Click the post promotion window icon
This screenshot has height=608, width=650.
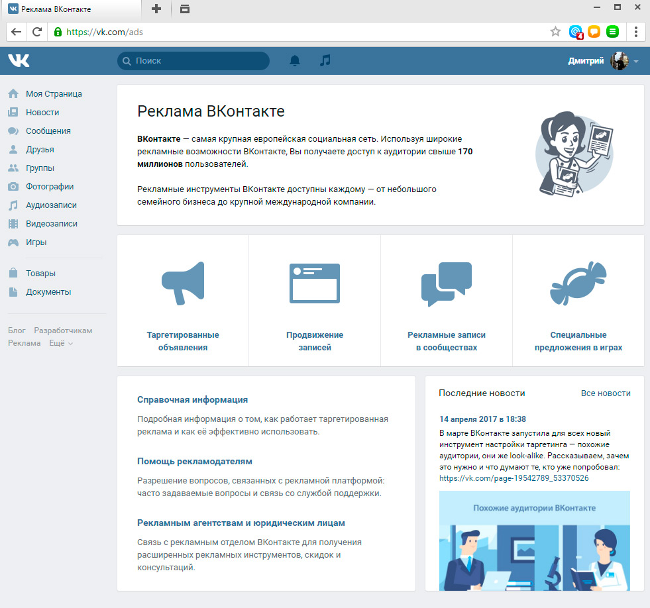click(315, 283)
